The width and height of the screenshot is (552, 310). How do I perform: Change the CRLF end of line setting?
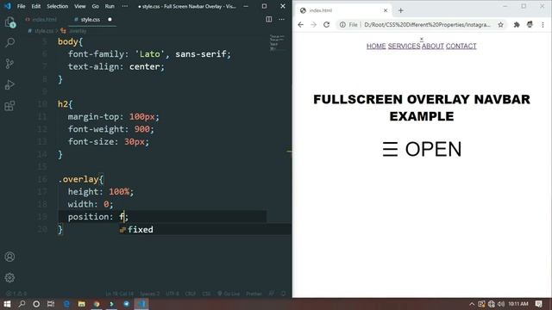click(x=191, y=294)
